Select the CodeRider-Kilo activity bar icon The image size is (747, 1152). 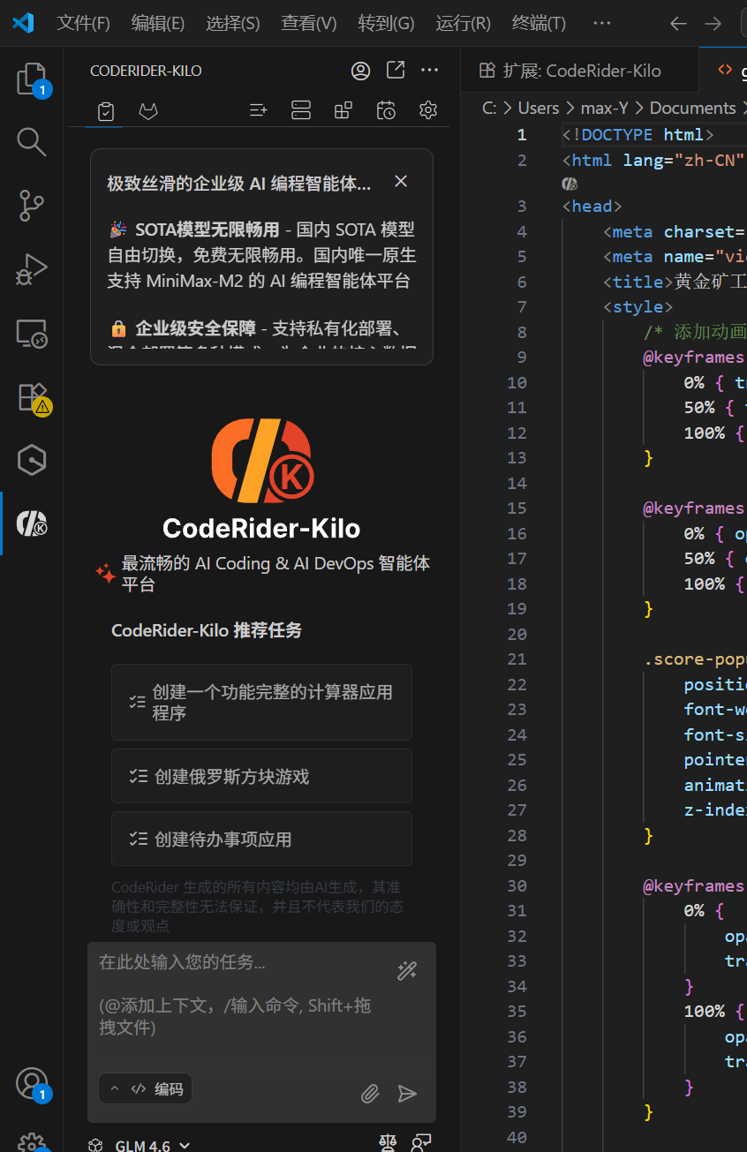(x=32, y=523)
